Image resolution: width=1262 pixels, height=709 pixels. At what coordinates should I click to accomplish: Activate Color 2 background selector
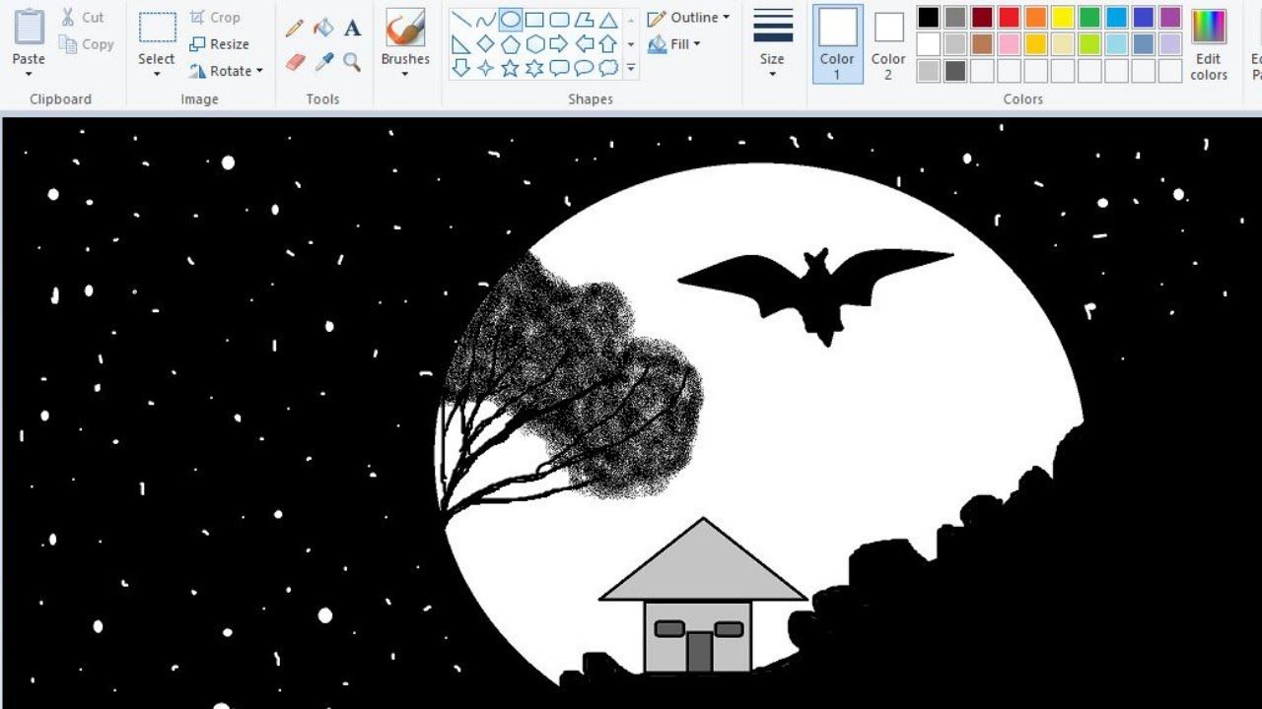(x=888, y=43)
